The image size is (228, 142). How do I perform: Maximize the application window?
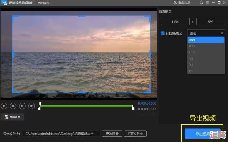point(219,2)
